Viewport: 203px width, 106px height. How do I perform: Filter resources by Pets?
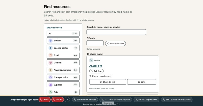tap(63, 92)
